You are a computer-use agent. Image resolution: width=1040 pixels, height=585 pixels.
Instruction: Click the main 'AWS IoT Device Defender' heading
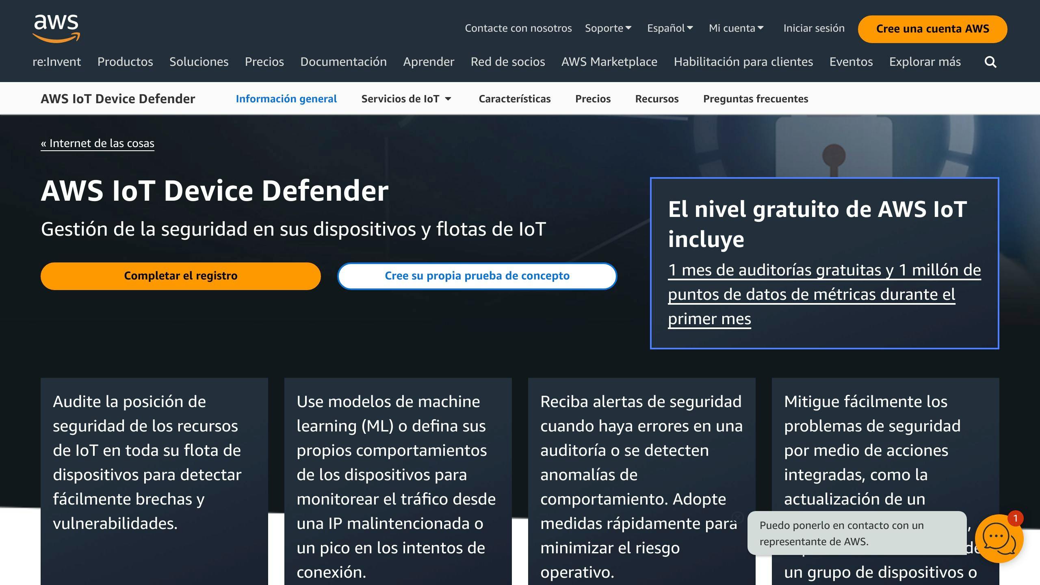click(215, 191)
